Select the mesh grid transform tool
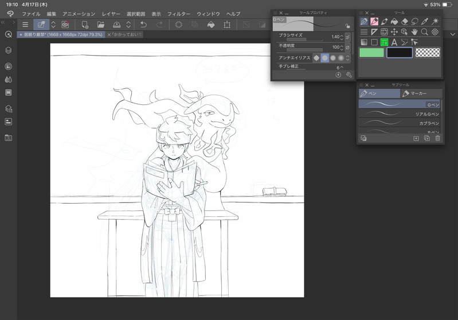The image size is (458, 320). 384,32
